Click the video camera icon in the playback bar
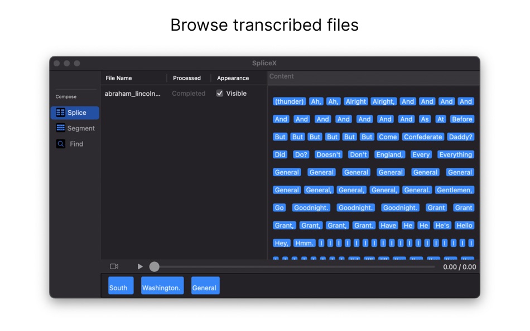The width and height of the screenshot is (530, 331). [114, 266]
